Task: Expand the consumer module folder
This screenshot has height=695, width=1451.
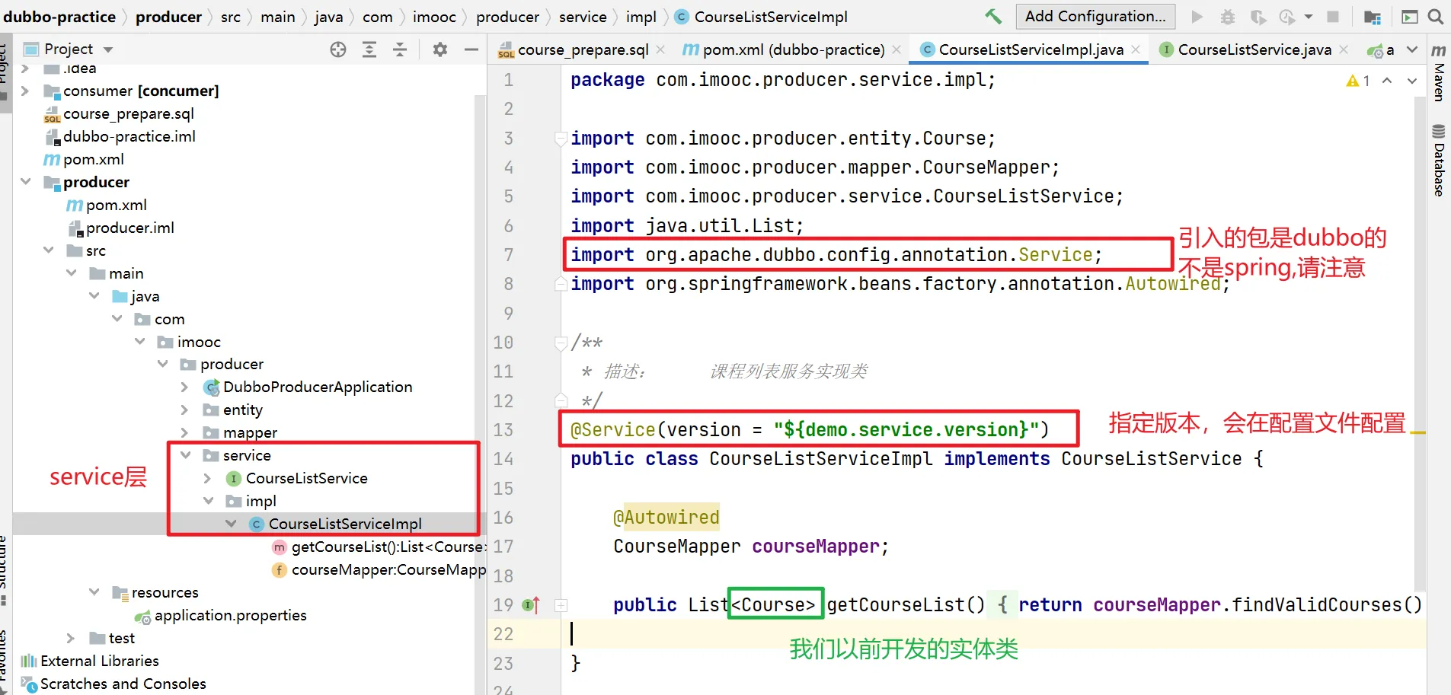Action: (x=25, y=91)
